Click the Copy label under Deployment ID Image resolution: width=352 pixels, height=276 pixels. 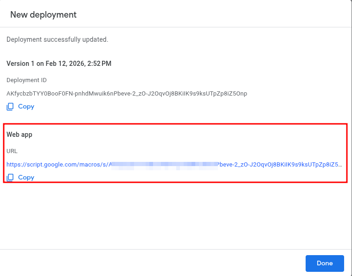(x=26, y=107)
